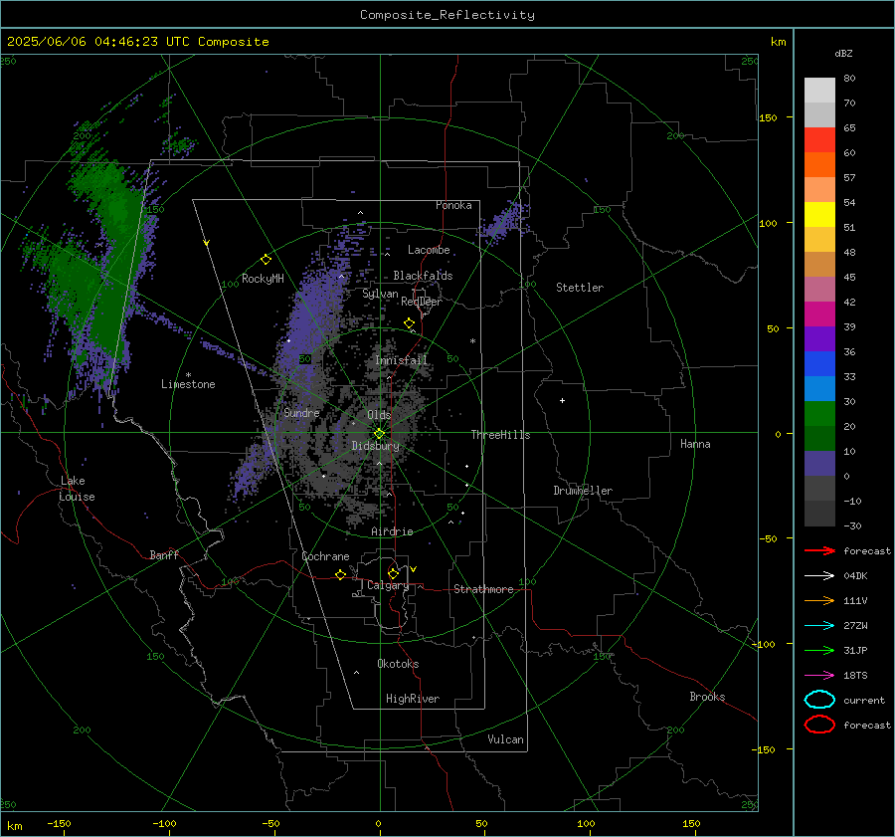Click the yellow radar-center diamond near Didsbury
The width and height of the screenshot is (895, 837).
[380, 434]
